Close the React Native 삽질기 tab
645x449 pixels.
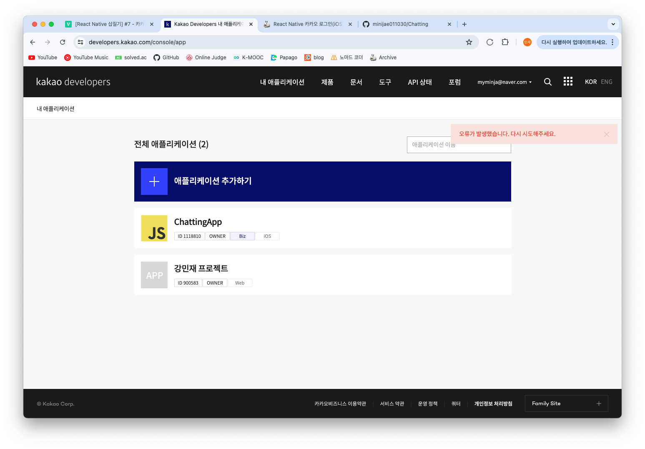click(x=152, y=24)
